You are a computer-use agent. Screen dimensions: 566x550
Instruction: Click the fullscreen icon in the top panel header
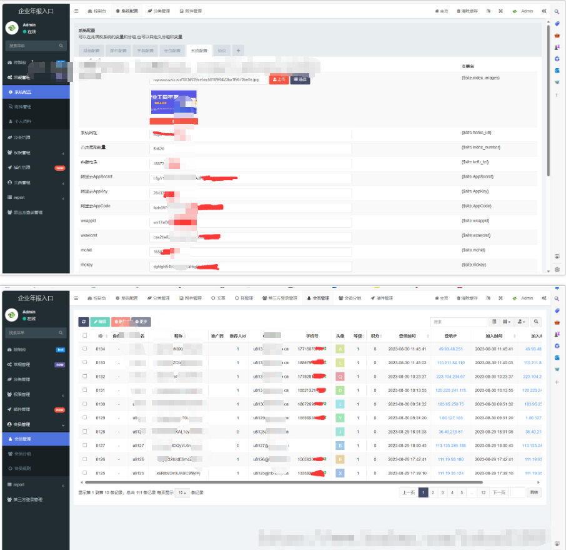coord(500,11)
